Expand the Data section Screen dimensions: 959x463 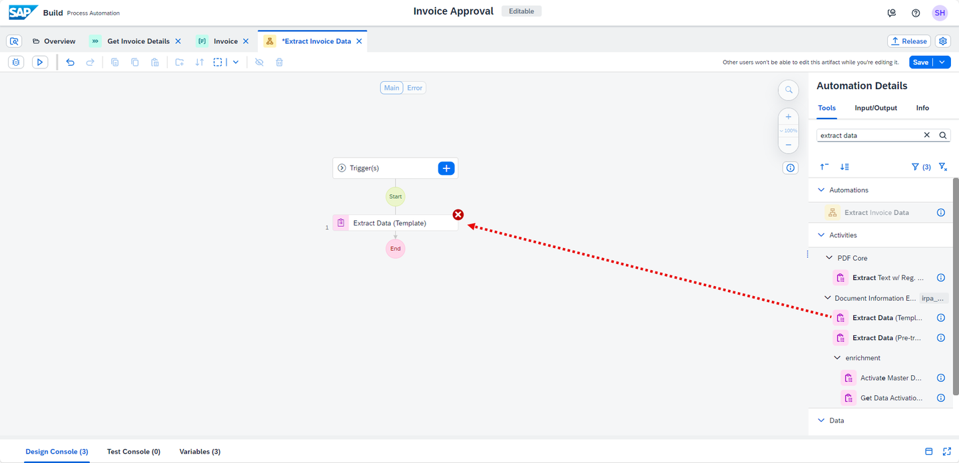pos(821,420)
